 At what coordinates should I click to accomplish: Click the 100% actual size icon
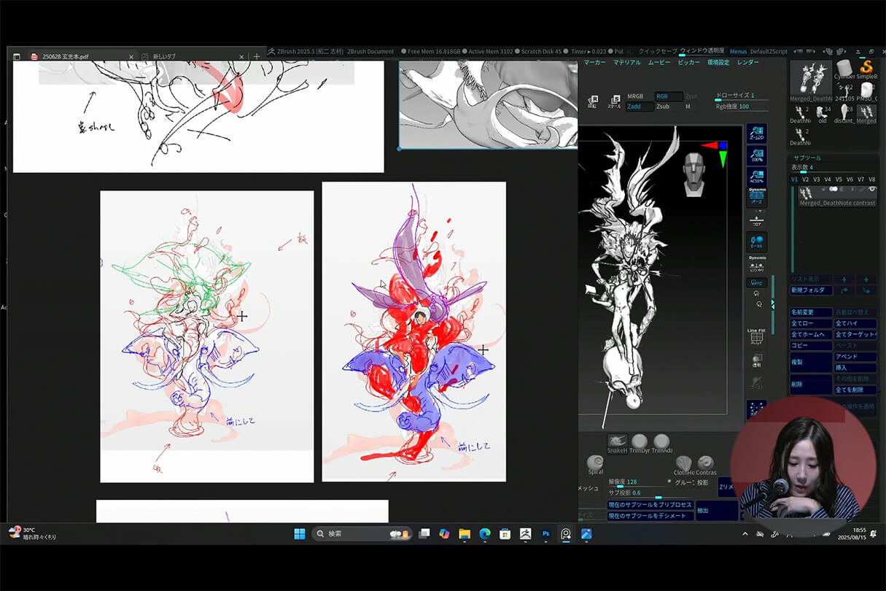coord(756,155)
